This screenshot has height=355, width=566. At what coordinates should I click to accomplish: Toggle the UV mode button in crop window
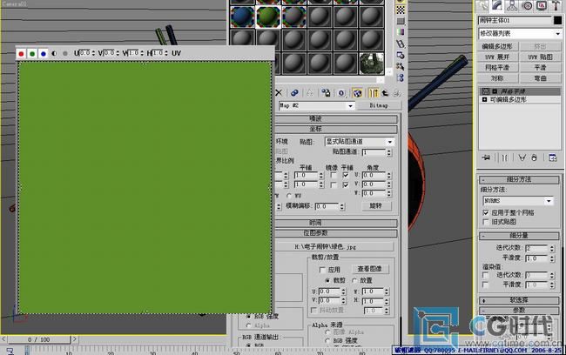[x=176, y=53]
